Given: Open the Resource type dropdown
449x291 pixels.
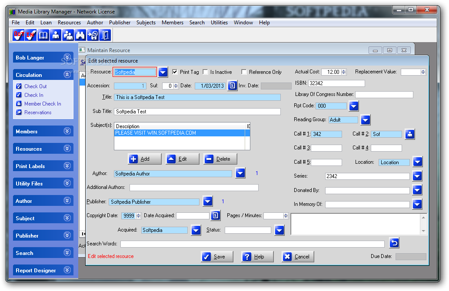Looking at the screenshot, I should tap(163, 72).
